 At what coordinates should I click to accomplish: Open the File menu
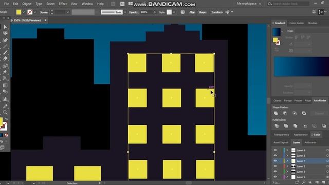point(7,4)
